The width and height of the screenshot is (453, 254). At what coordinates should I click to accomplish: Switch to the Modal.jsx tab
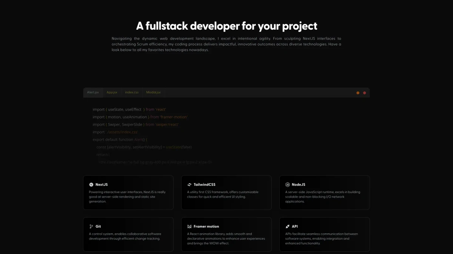pos(153,92)
